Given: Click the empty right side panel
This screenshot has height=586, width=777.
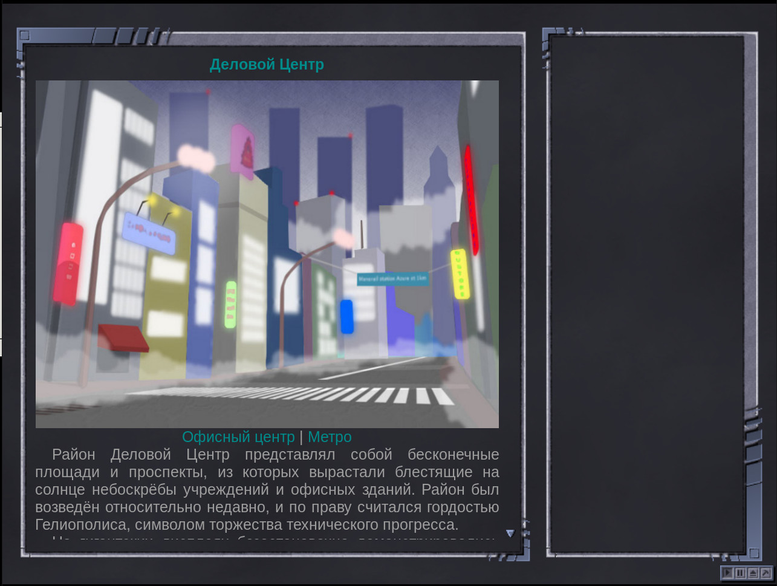Looking at the screenshot, I should point(647,293).
